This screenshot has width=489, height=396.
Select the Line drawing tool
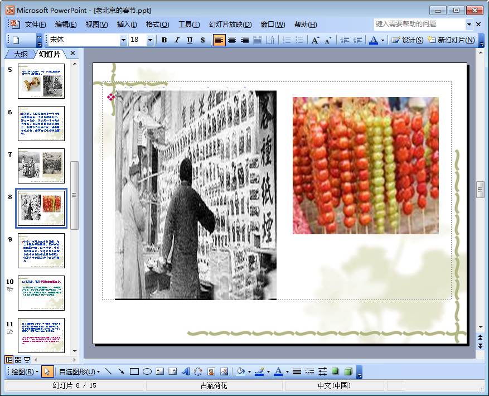click(x=109, y=371)
